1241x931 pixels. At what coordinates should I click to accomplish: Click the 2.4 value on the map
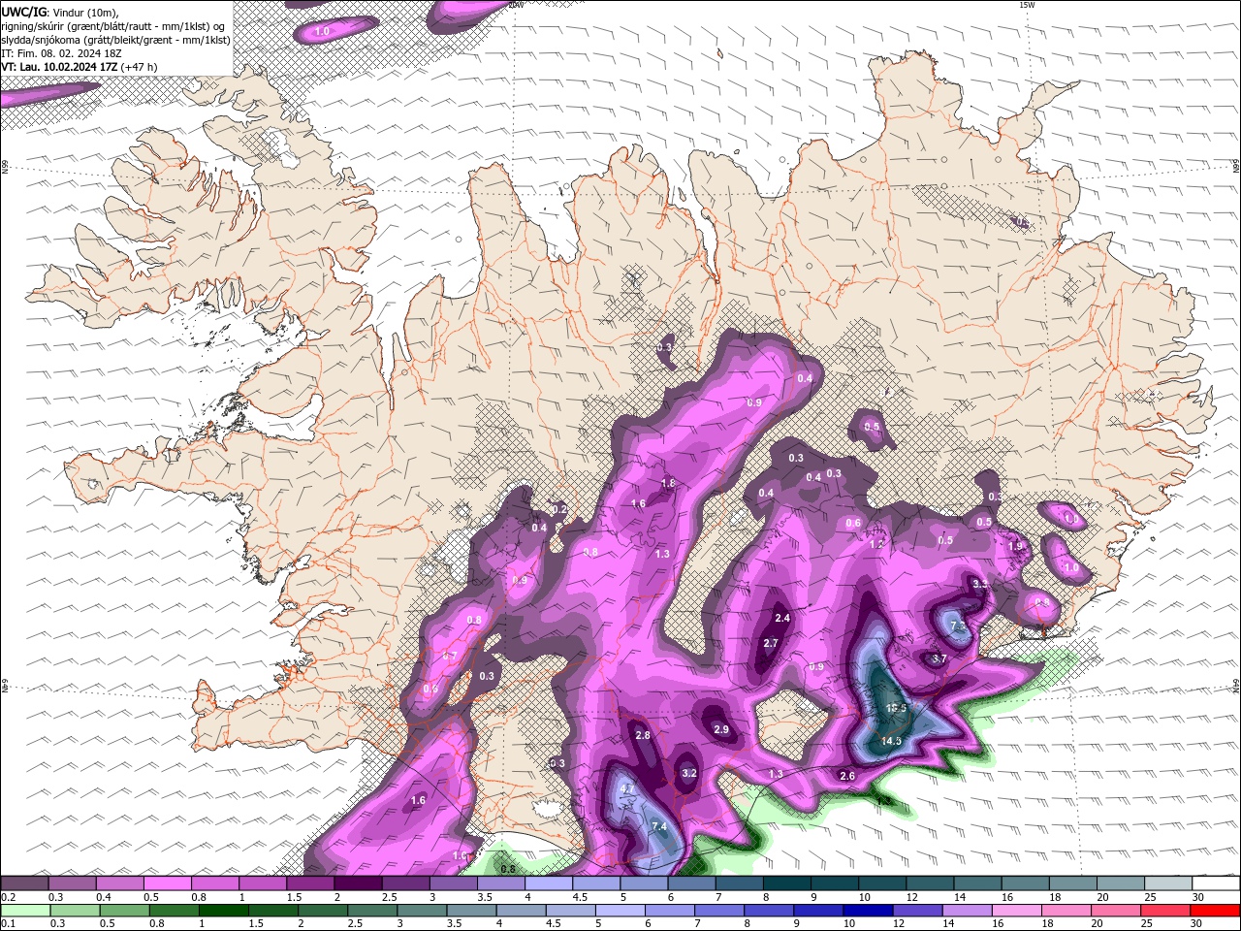(783, 618)
